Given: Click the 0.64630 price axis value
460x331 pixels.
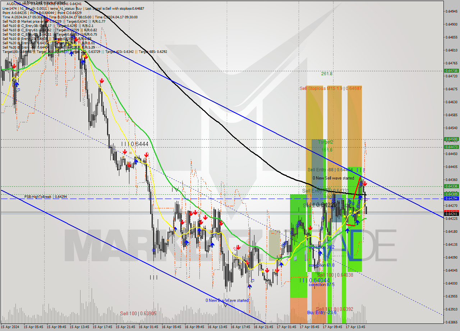Looking at the screenshot, I should pyautogui.click(x=451, y=102).
